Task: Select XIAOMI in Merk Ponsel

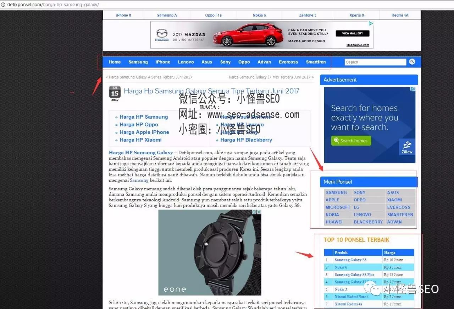Action: click(x=394, y=200)
